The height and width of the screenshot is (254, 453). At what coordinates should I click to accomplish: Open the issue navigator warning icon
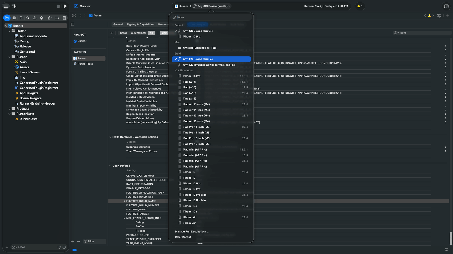tap(35, 18)
